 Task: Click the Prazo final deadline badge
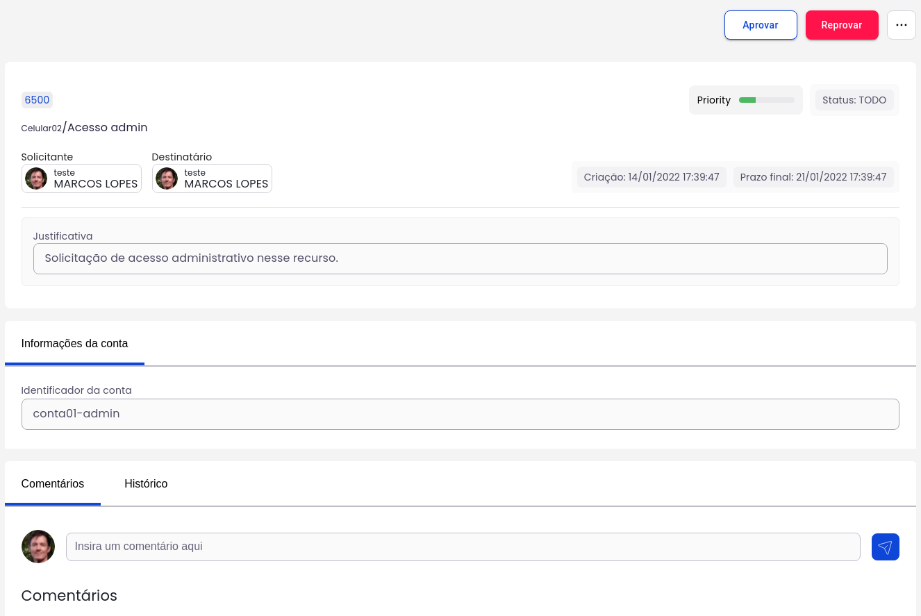click(813, 177)
